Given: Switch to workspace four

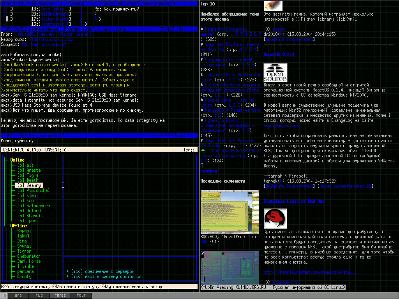Looking at the screenshot, I should (x=81, y=295).
